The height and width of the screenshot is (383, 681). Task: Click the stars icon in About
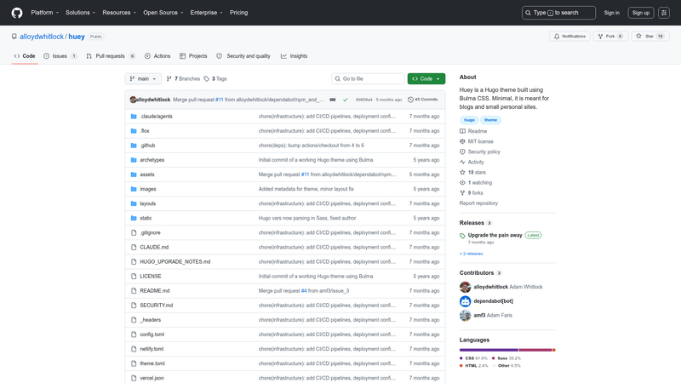(462, 173)
